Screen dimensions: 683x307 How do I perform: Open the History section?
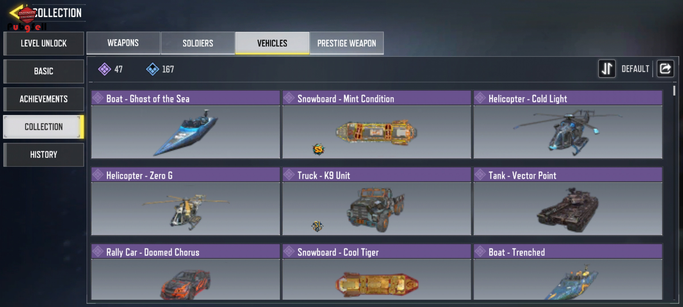pyautogui.click(x=44, y=155)
